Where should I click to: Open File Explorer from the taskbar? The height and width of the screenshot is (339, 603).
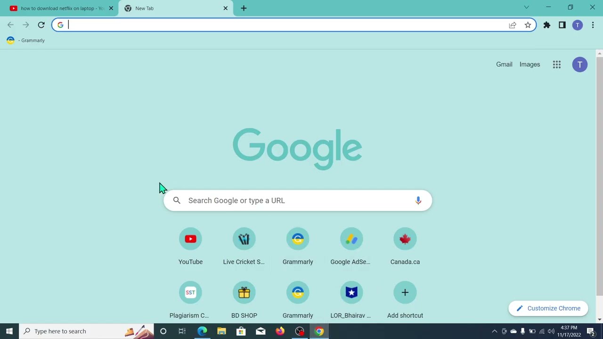221,331
